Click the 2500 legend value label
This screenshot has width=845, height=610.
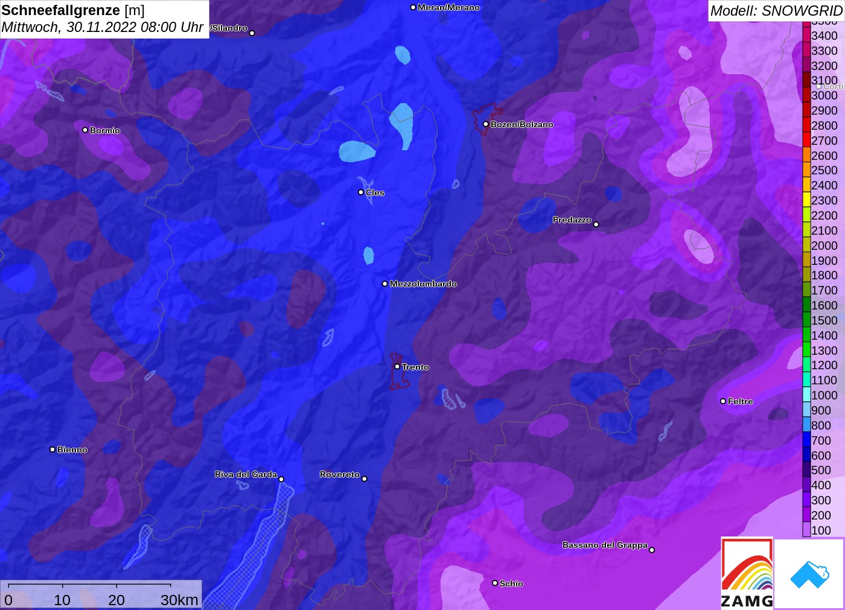pyautogui.click(x=824, y=170)
